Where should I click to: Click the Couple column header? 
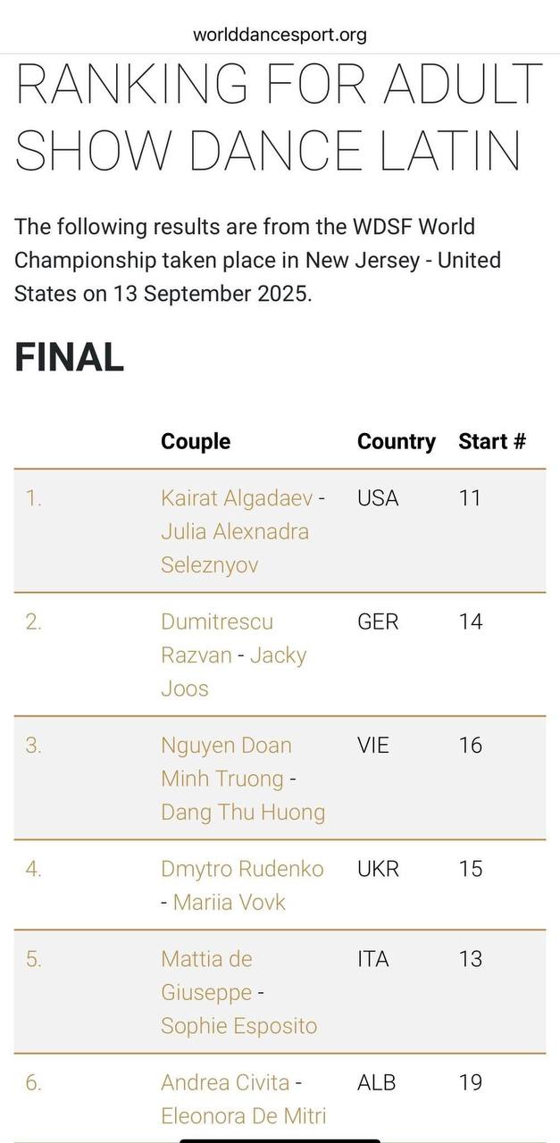click(196, 441)
